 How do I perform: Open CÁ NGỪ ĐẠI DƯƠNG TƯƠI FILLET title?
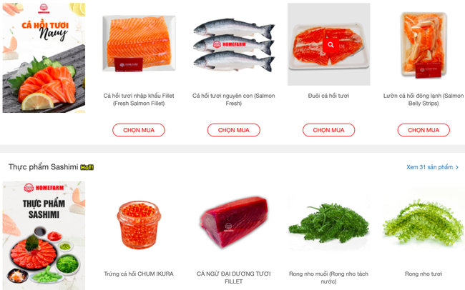click(234, 278)
